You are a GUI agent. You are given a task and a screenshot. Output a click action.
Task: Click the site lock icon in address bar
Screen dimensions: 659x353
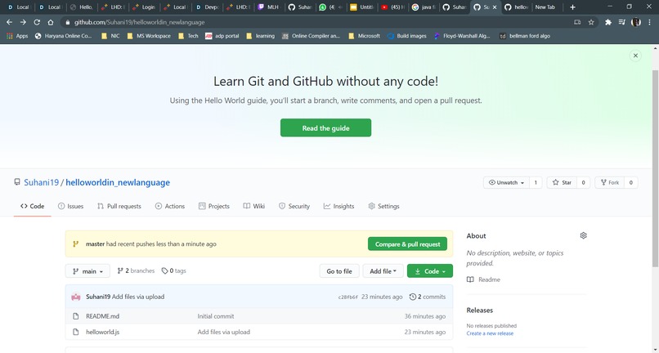68,22
